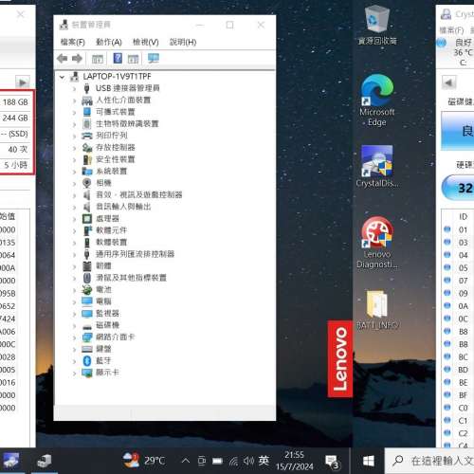Select the 鍵盤 keyboard icon

pyautogui.click(x=87, y=349)
